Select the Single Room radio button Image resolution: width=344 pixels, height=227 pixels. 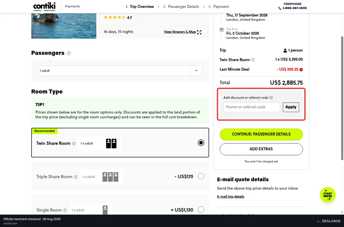[201, 209]
